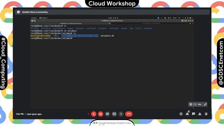Click the Present now screen-share button

[114, 114]
